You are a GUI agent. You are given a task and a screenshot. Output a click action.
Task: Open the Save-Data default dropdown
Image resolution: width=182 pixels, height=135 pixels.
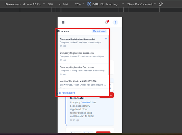[142, 4]
